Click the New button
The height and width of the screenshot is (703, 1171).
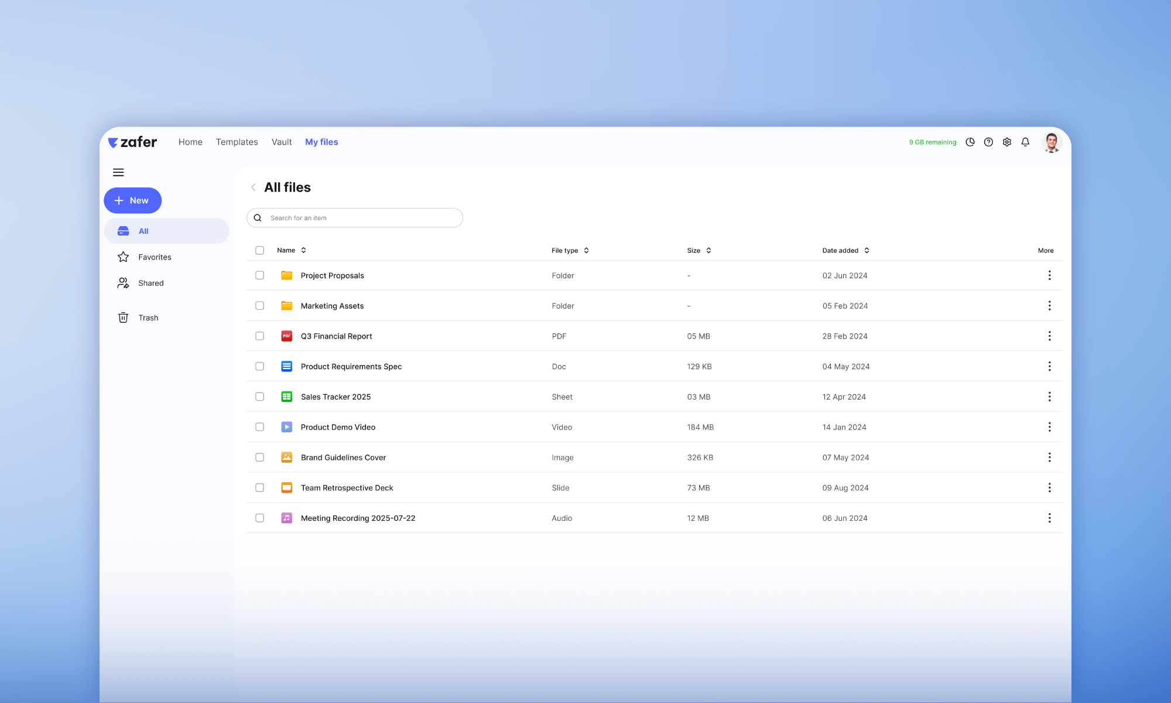pyautogui.click(x=132, y=200)
